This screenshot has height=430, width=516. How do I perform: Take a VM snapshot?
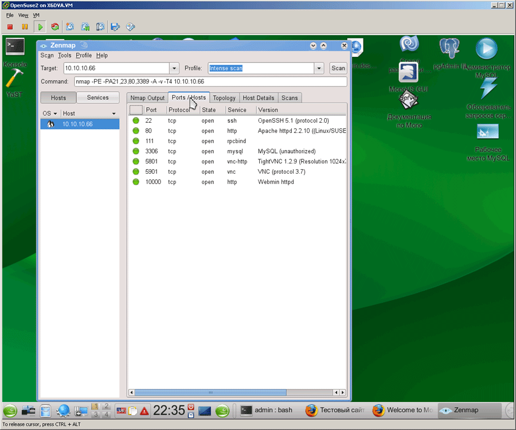pos(70,26)
